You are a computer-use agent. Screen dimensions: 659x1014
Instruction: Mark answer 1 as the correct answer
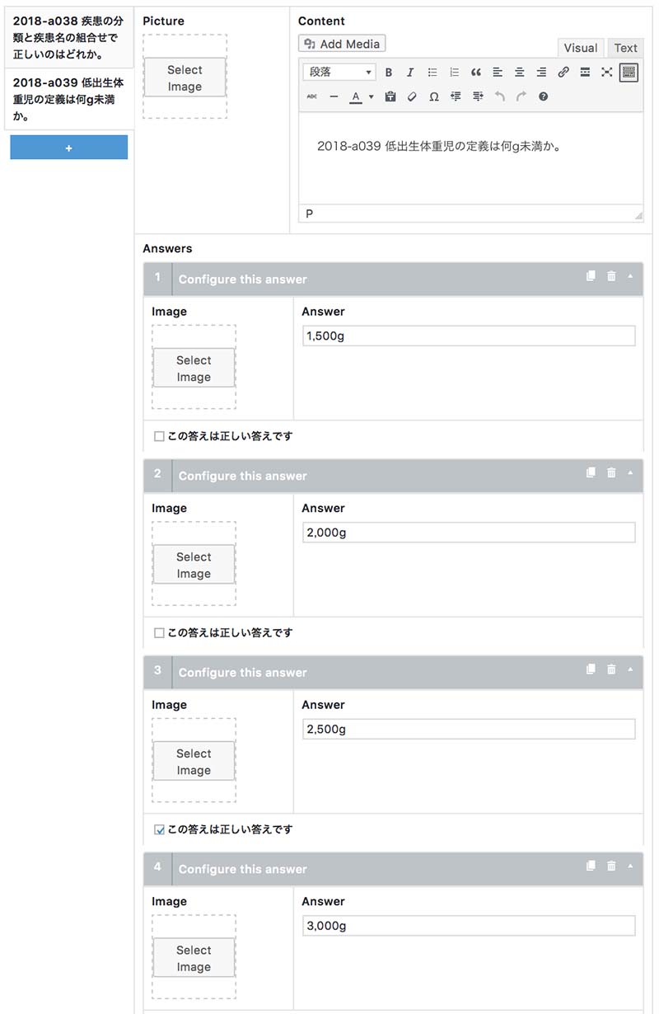click(160, 437)
